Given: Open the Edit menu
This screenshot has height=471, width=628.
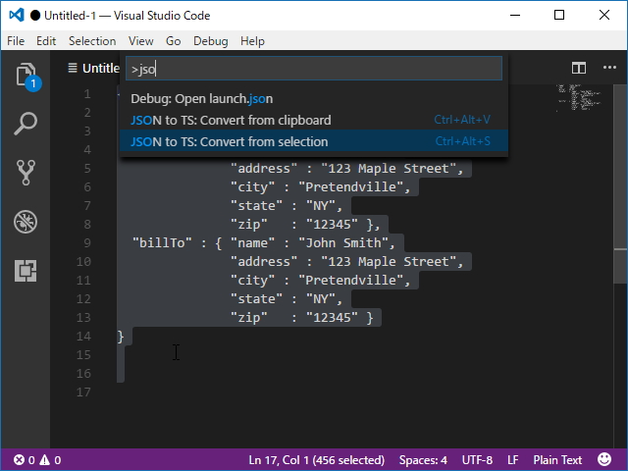Looking at the screenshot, I should point(46,41).
